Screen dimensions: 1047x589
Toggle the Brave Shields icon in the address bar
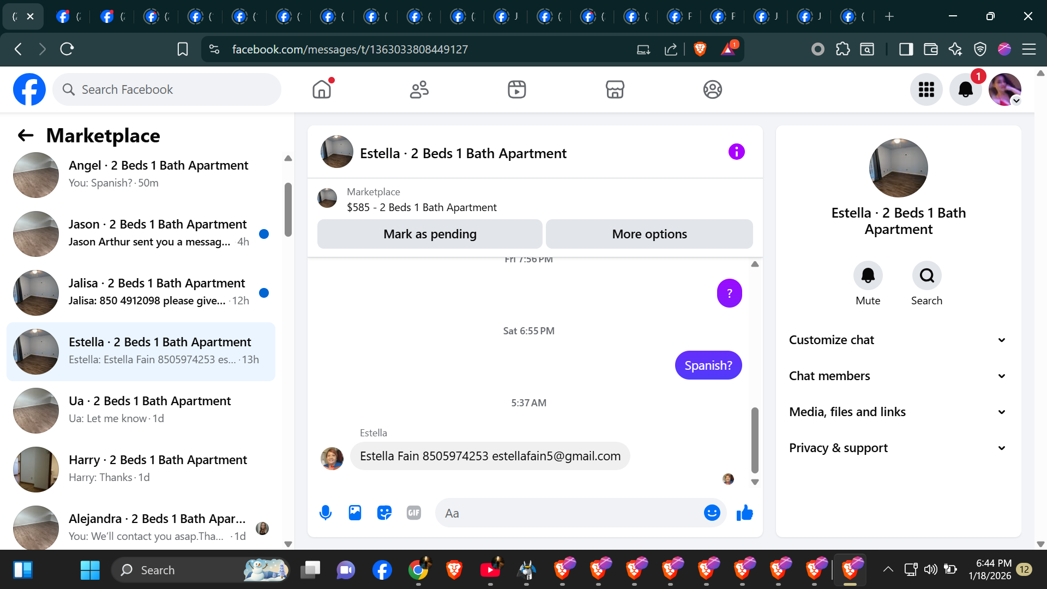[700, 49]
